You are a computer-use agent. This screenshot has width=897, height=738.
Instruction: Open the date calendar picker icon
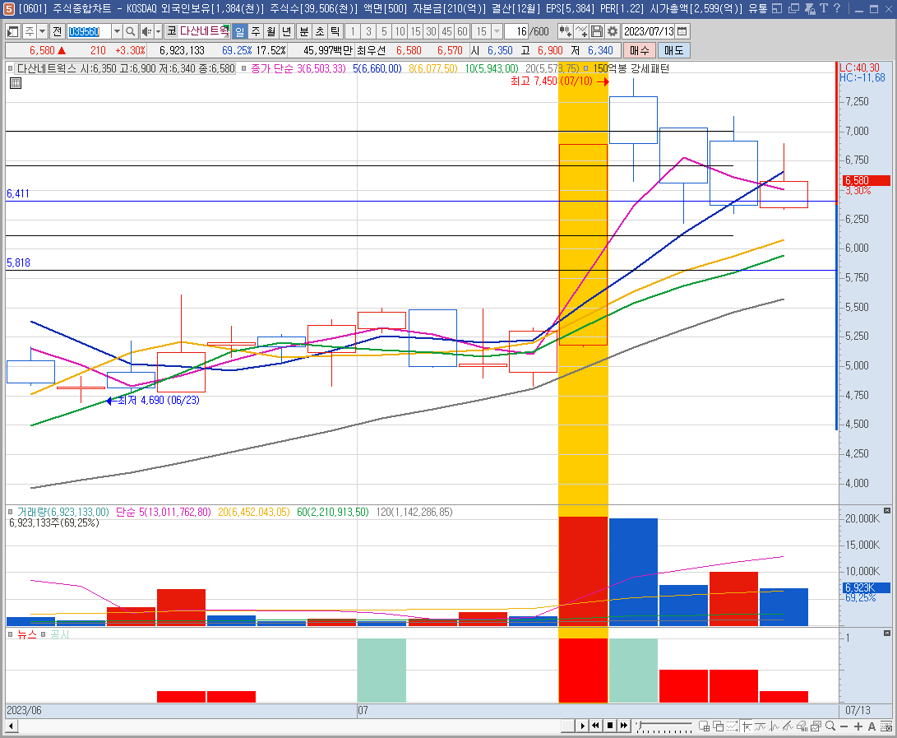point(682,31)
